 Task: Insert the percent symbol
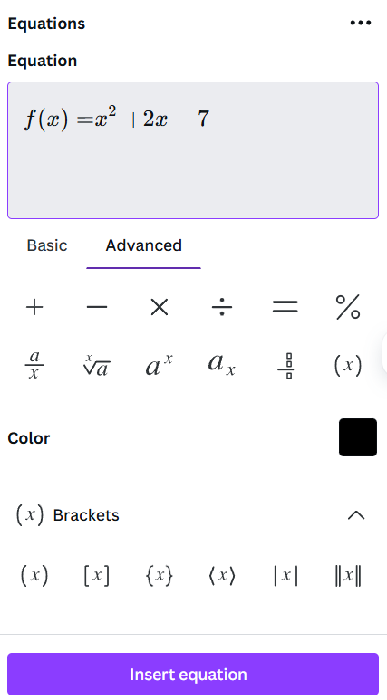coord(348,307)
